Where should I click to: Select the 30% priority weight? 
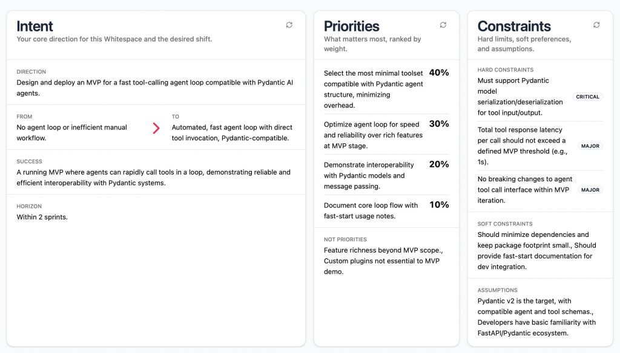(x=439, y=124)
